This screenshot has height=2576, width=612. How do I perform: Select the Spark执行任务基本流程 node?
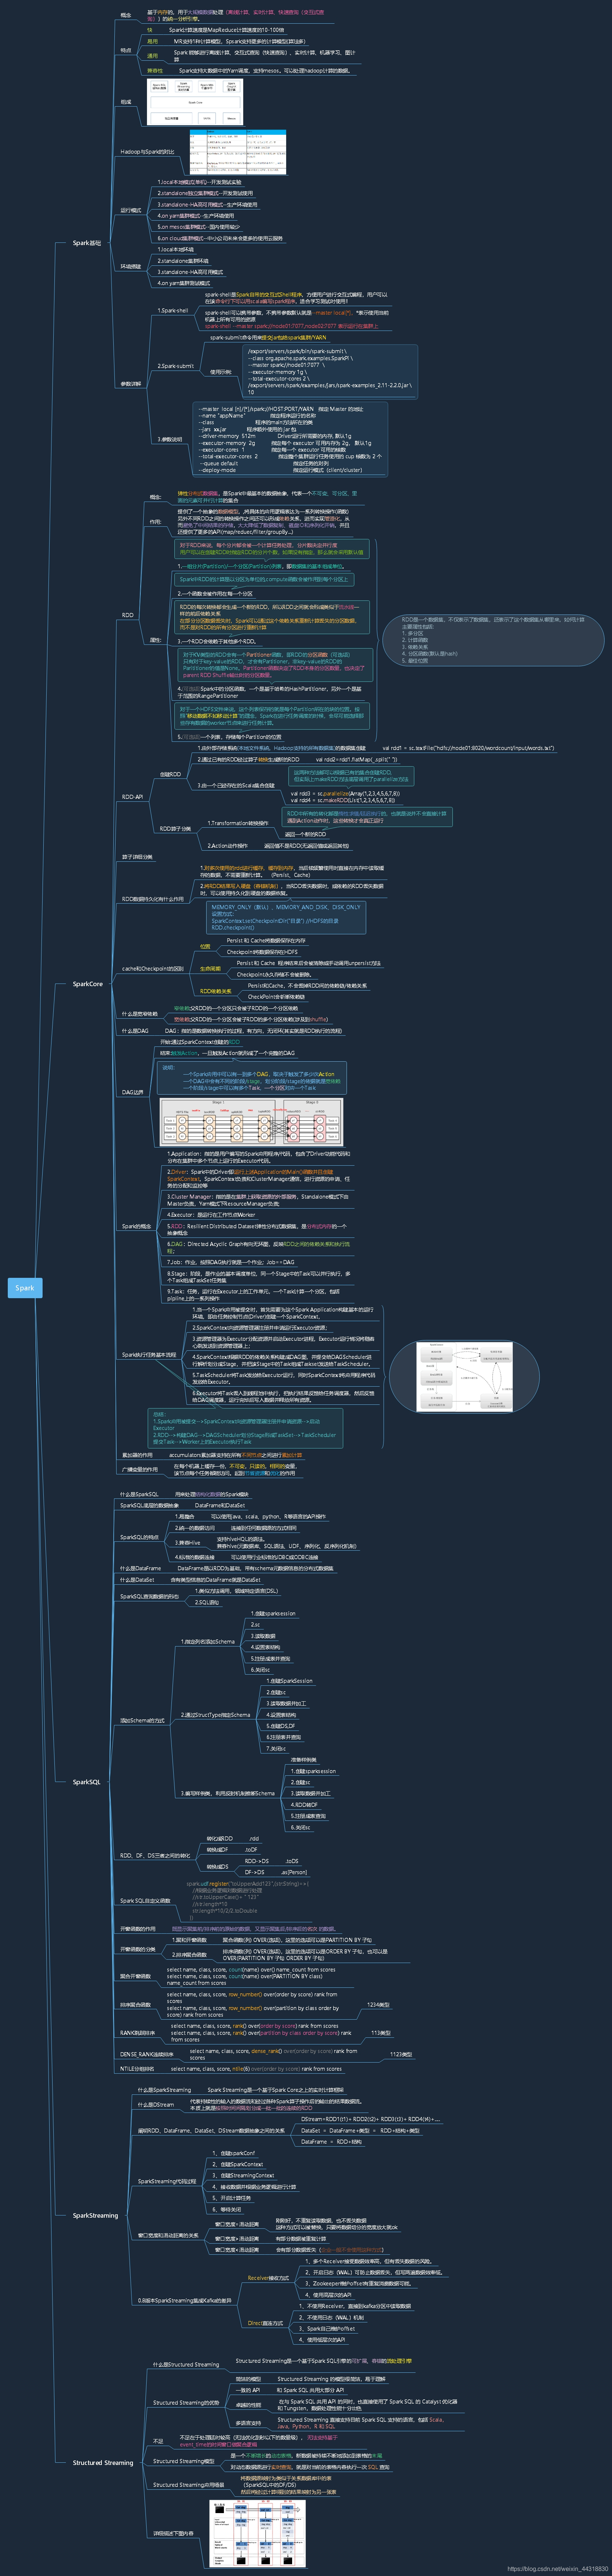click(x=149, y=1355)
